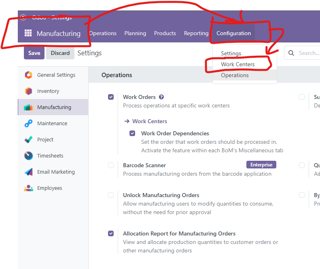The width and height of the screenshot is (320, 269).
Task: Click the Employees people icon
Action: pos(28,188)
